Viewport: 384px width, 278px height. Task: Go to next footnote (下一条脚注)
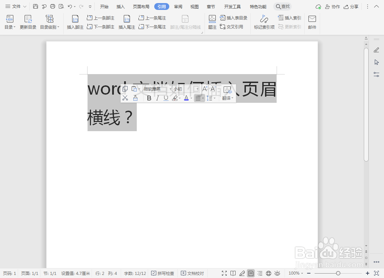pos(101,27)
